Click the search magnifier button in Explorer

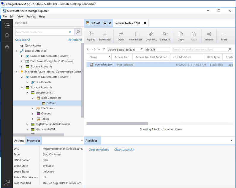click(x=78, y=32)
